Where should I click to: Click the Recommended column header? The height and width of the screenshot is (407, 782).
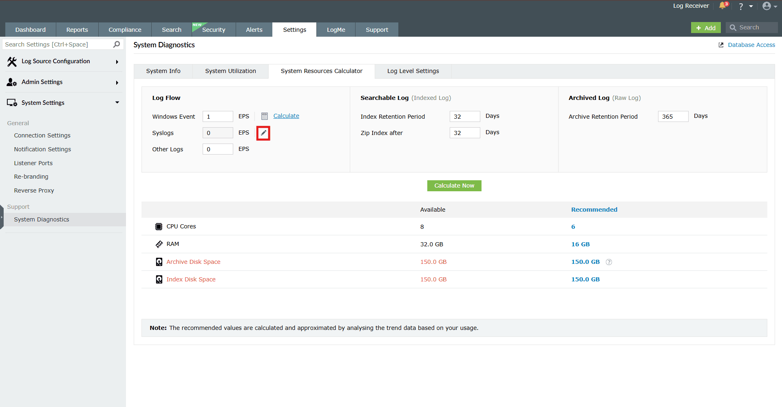tap(594, 210)
